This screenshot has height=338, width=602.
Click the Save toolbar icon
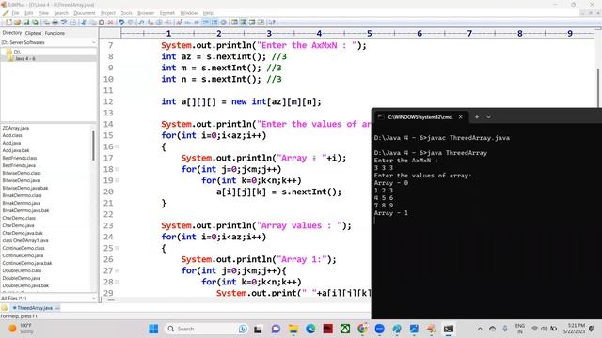click(x=26, y=23)
